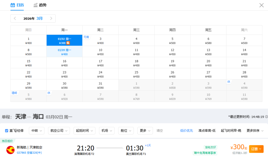Click the update time info icon

266,117
